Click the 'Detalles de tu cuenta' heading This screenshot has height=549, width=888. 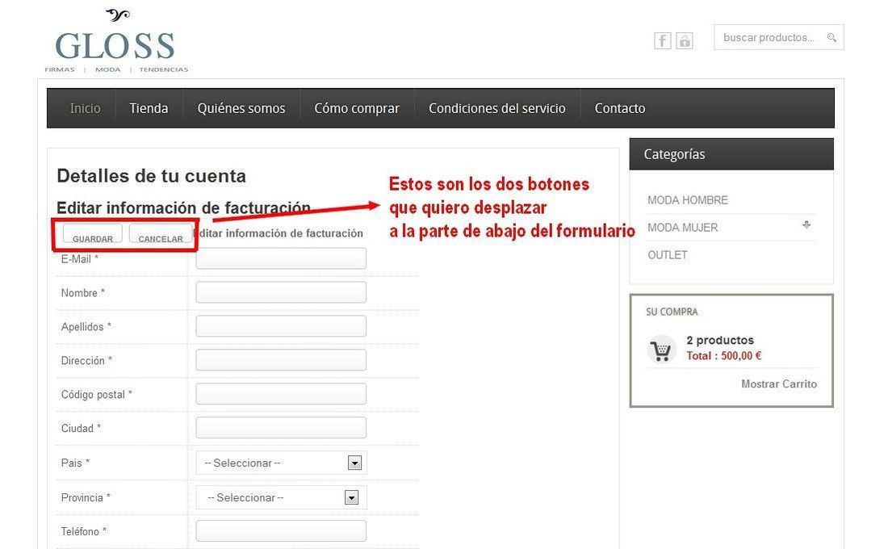click(x=151, y=176)
